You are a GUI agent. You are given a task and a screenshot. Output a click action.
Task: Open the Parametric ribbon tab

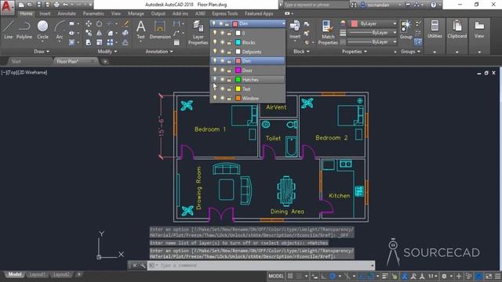point(93,13)
